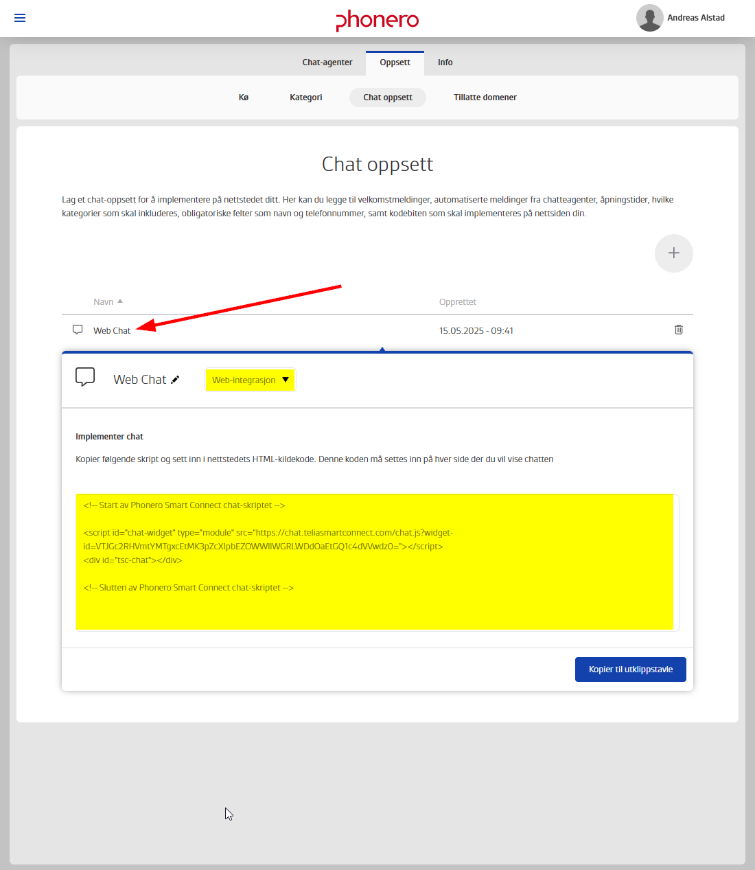Delete the Web Chat setup with trash icon
Image resolution: width=755 pixels, height=870 pixels.
coord(679,330)
